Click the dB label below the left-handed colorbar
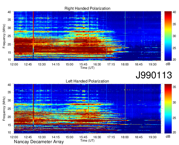This screenshot has height=145, width=179. click(168, 137)
